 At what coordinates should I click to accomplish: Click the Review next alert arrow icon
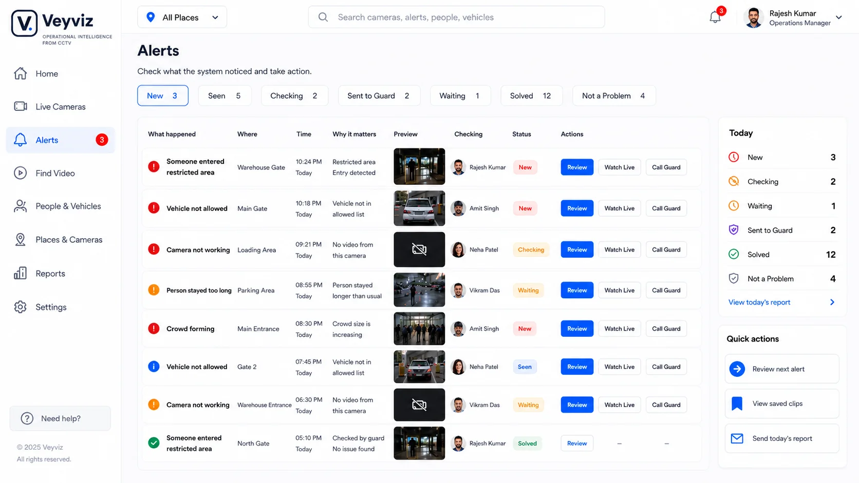tap(737, 369)
